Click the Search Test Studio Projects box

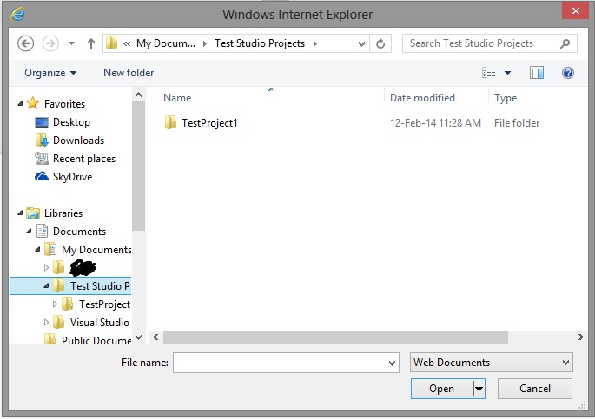point(490,43)
